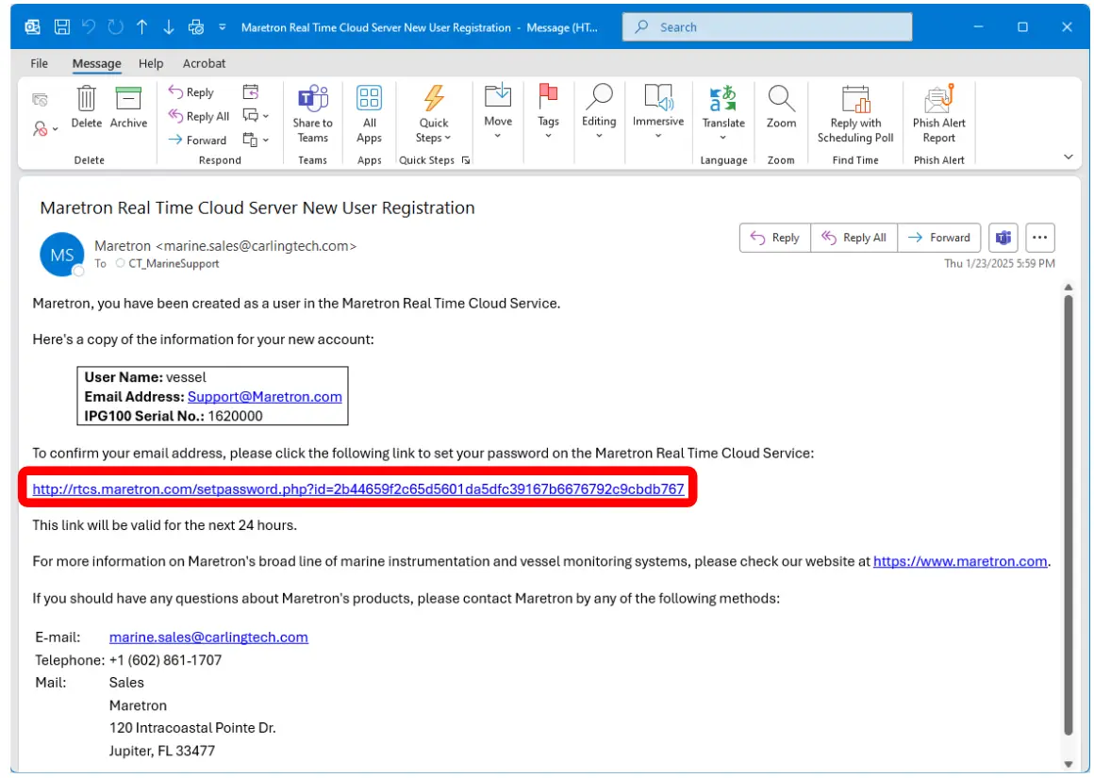Click the telephone number +1 (602) 861-1707
This screenshot has height=778, width=1094.
pos(165,660)
